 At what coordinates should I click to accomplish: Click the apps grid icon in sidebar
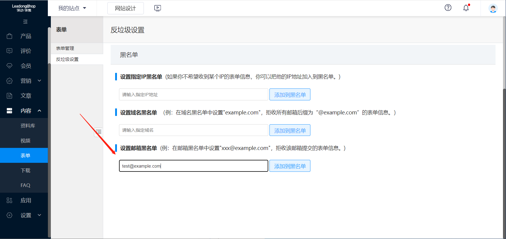point(10,200)
